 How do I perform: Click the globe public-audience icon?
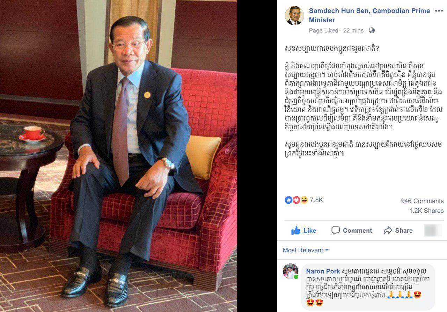[372, 30]
